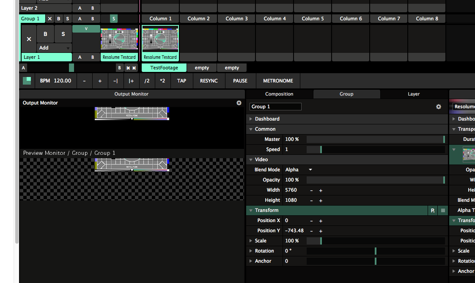Toggle Layer 1 bypass B button

tap(45, 34)
